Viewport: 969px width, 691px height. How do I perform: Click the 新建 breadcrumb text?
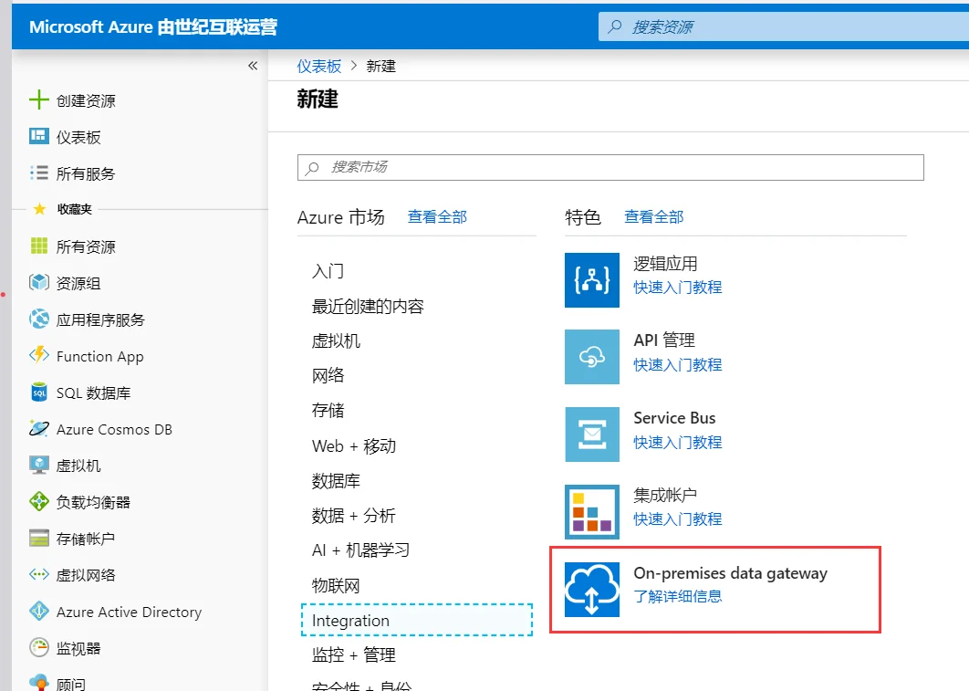[x=380, y=66]
